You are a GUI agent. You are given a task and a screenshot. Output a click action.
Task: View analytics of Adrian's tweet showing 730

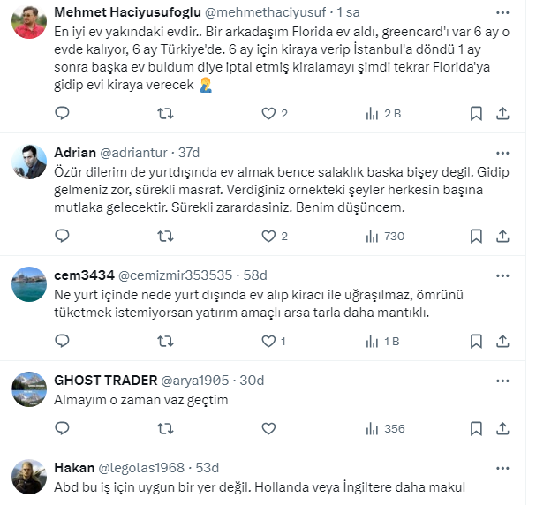(385, 236)
